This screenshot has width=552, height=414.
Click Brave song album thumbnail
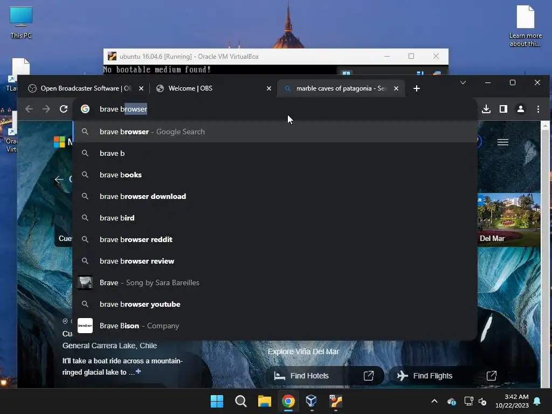click(85, 282)
